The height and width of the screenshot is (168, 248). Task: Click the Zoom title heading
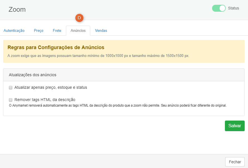17,9
